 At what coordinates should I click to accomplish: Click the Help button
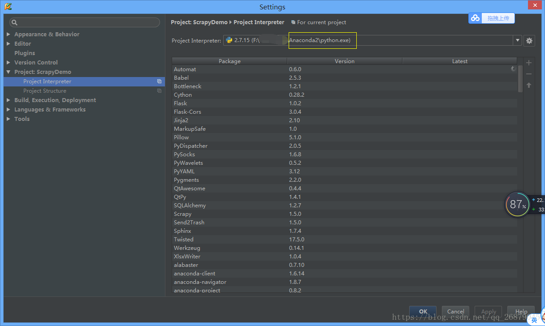(x=521, y=311)
